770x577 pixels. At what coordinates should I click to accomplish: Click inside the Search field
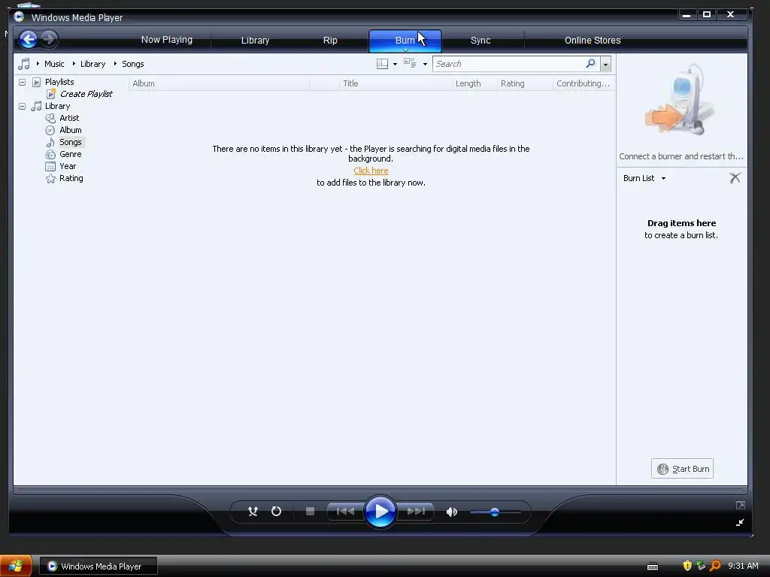pyautogui.click(x=509, y=64)
